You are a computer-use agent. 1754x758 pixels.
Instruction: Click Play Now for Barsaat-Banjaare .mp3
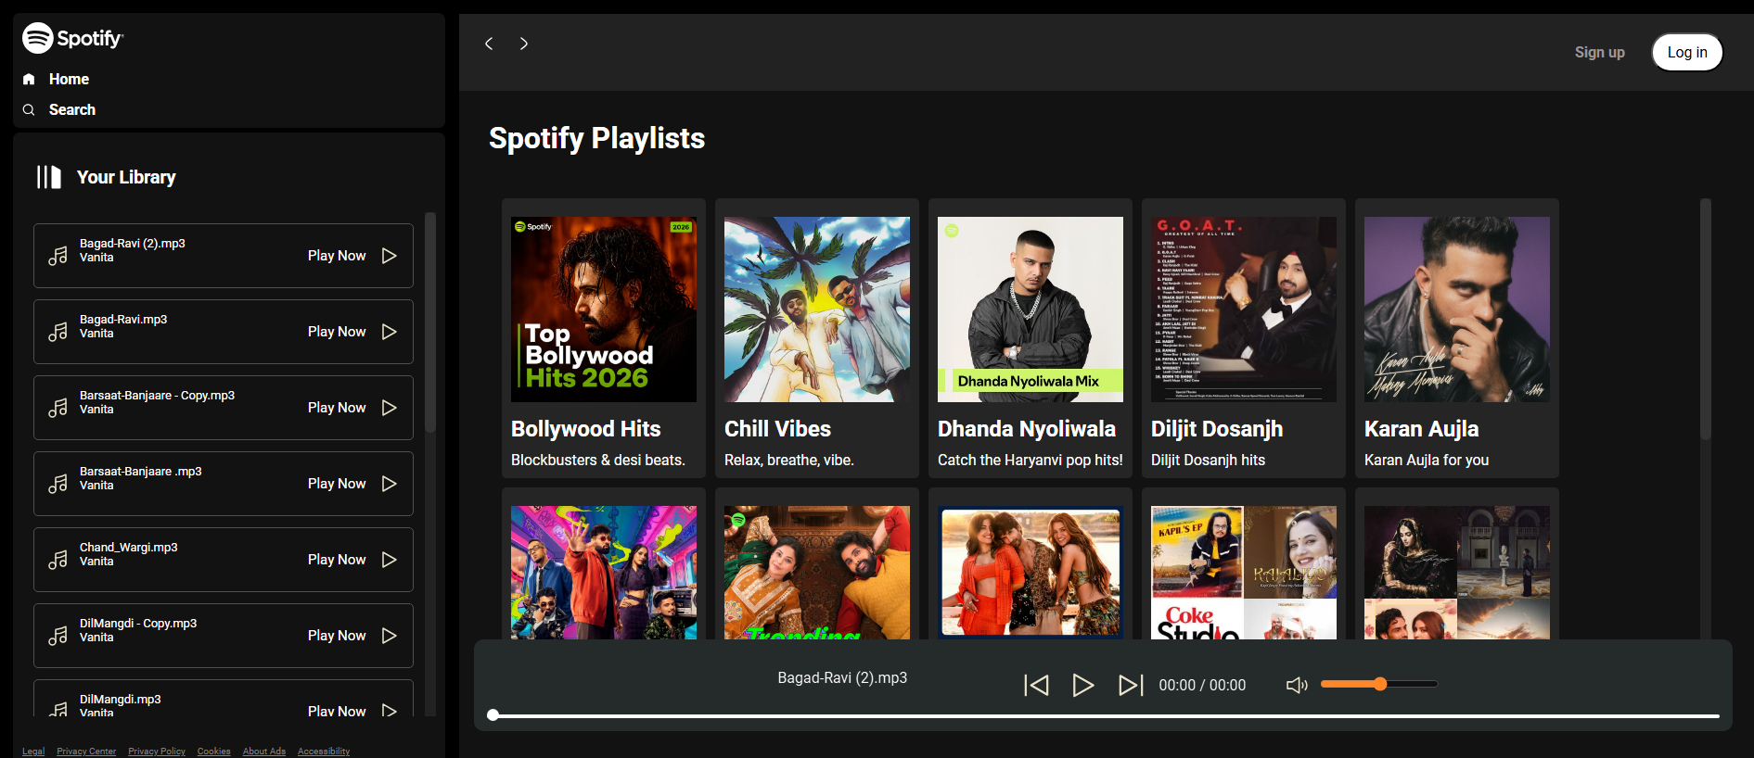click(x=337, y=484)
